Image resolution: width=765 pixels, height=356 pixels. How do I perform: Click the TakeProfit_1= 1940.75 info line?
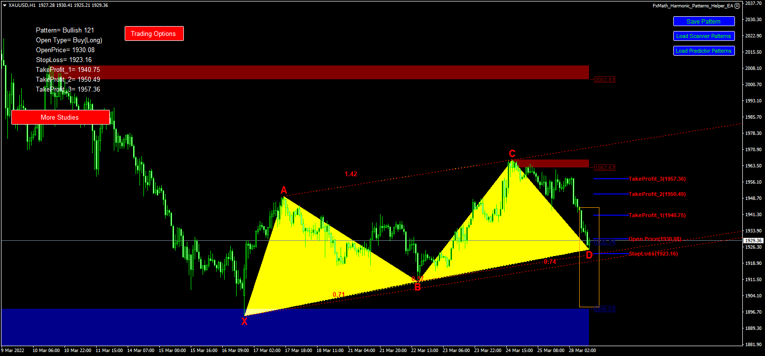[x=68, y=69]
